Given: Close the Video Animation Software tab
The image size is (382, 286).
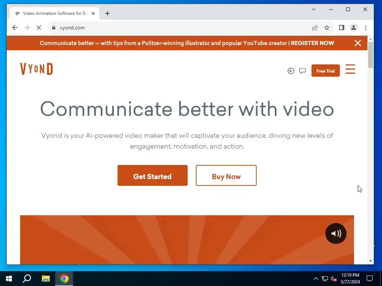Looking at the screenshot, I should point(93,14).
